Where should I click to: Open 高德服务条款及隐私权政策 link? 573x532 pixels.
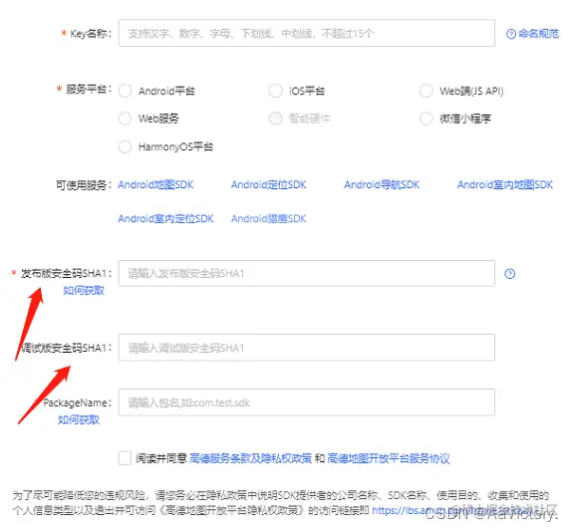(251, 458)
